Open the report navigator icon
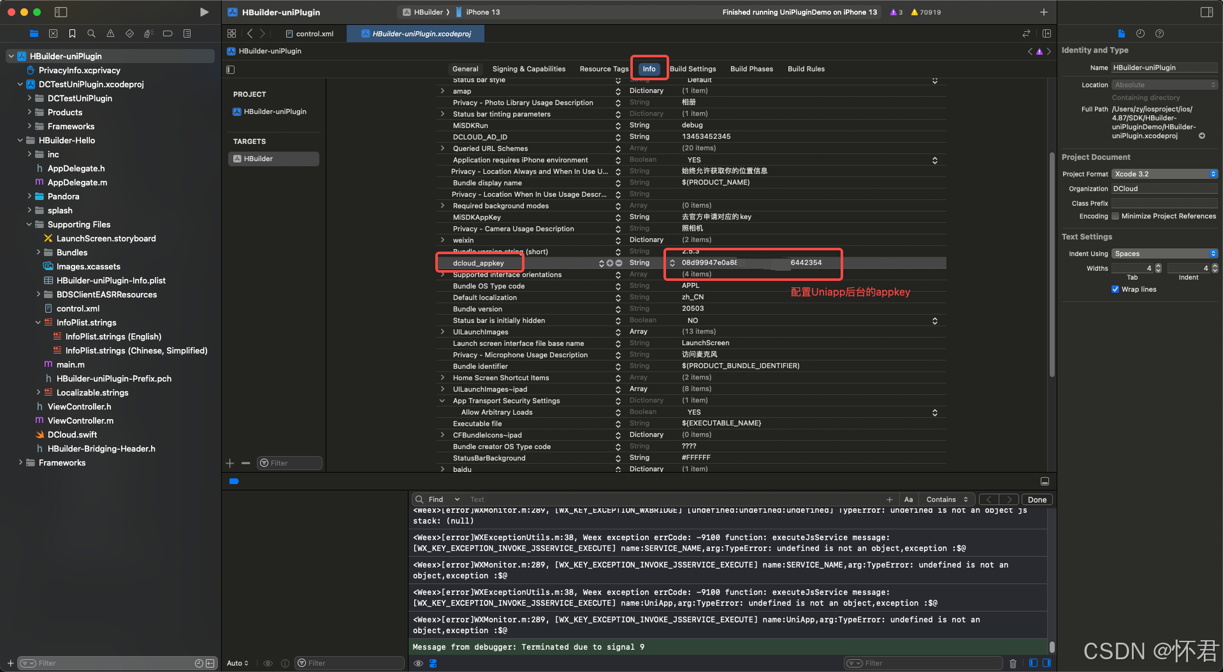The height and width of the screenshot is (672, 1223). (x=187, y=33)
